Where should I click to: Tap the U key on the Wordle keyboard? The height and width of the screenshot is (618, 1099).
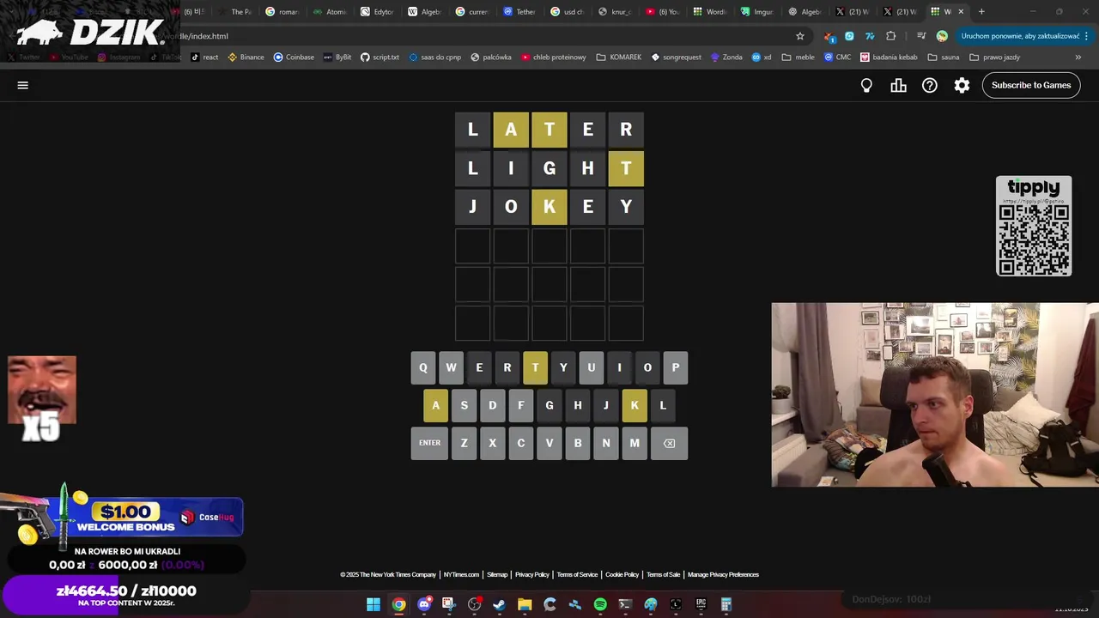(x=591, y=367)
